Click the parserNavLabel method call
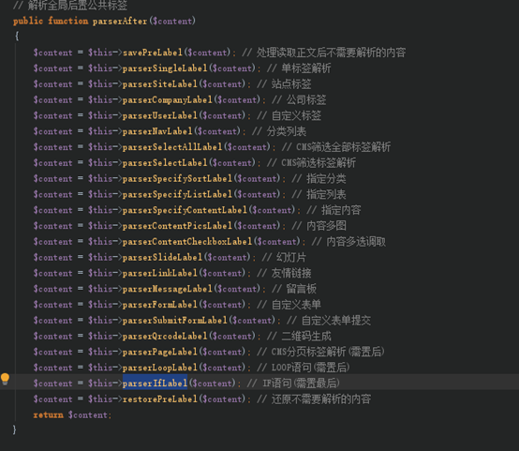 click(x=157, y=131)
